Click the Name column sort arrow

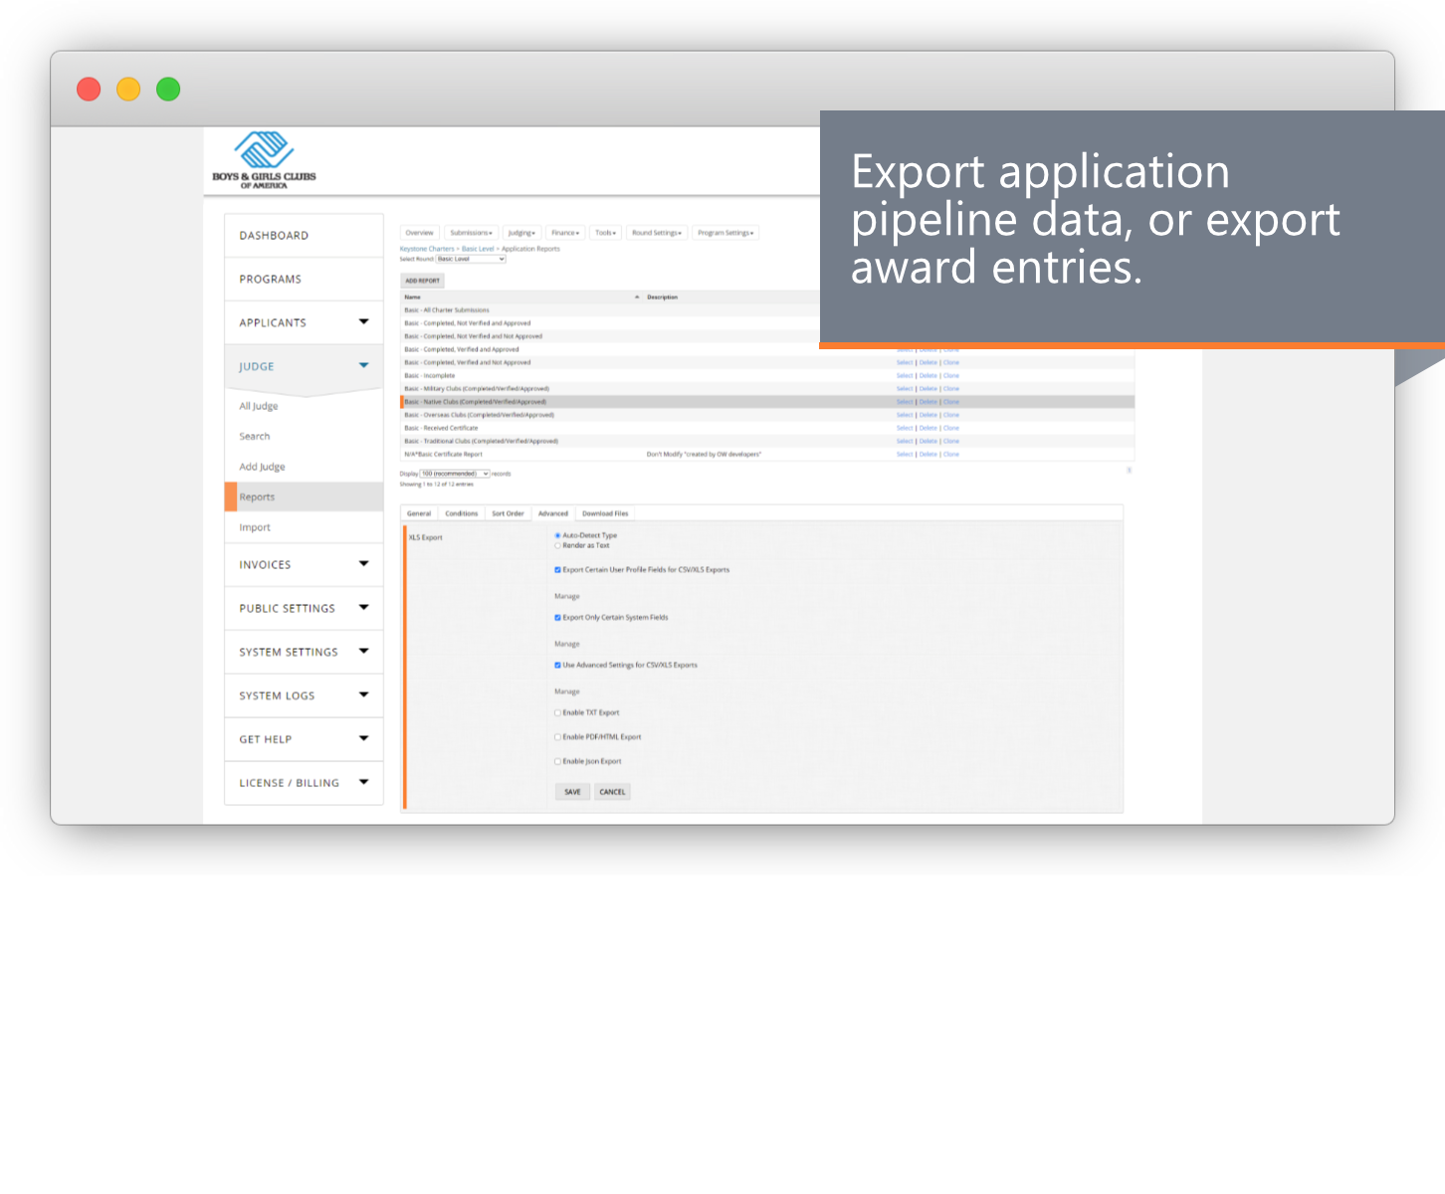637,298
